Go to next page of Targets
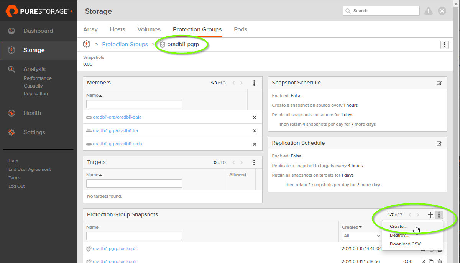This screenshot has width=460, height=263. 242,162
